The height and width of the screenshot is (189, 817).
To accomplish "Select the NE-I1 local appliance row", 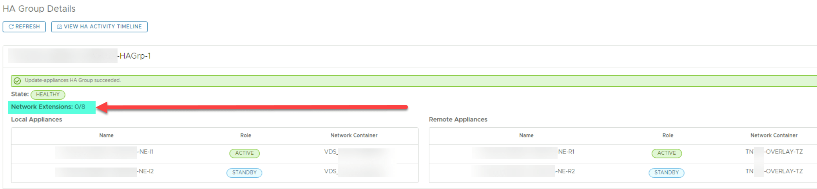I will point(145,152).
